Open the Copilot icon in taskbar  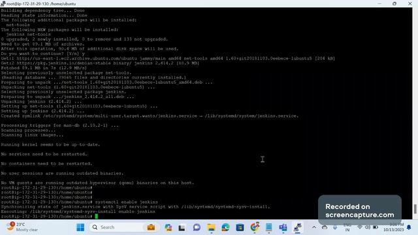pos(169,227)
